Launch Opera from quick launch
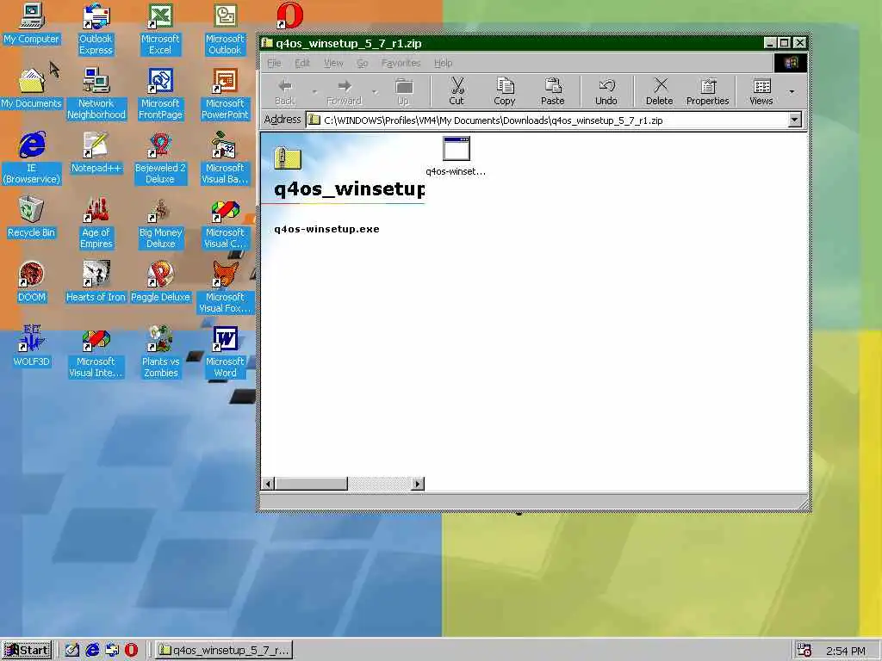 [132, 651]
